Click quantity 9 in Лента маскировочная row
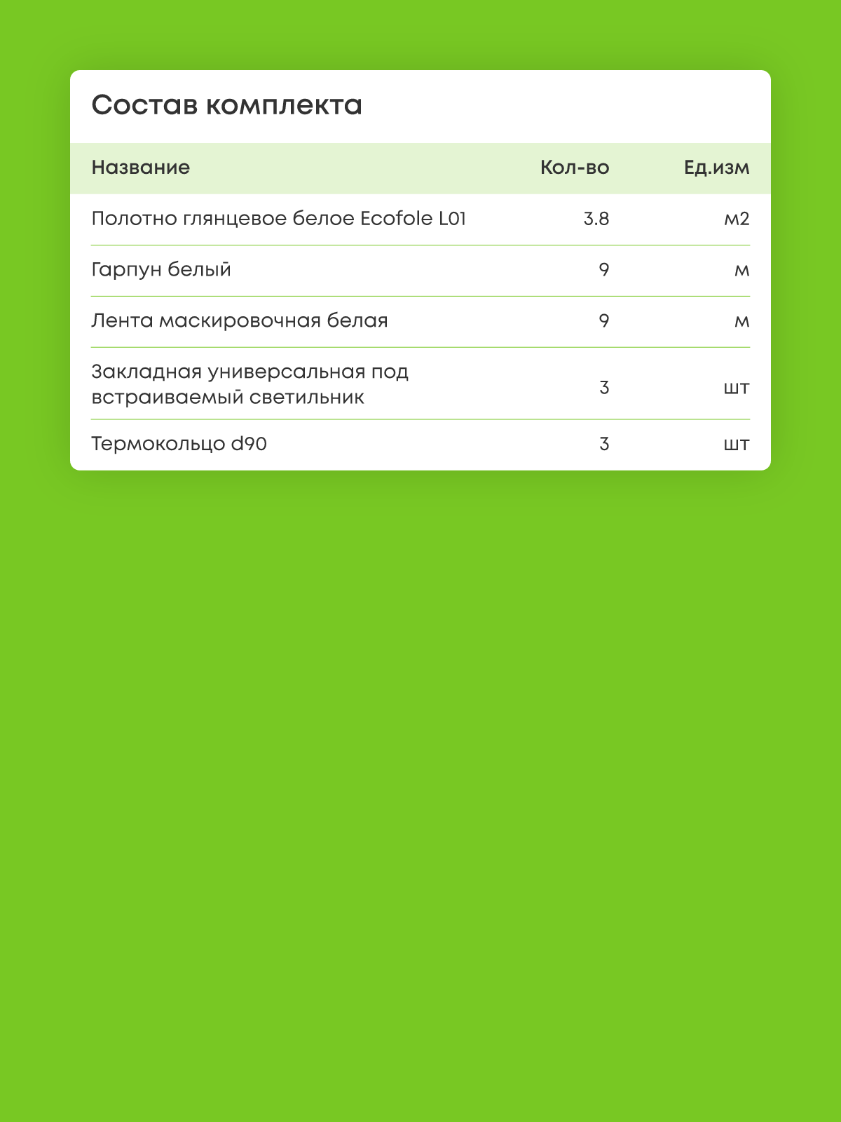Viewport: 841px width, 1122px height. [604, 321]
